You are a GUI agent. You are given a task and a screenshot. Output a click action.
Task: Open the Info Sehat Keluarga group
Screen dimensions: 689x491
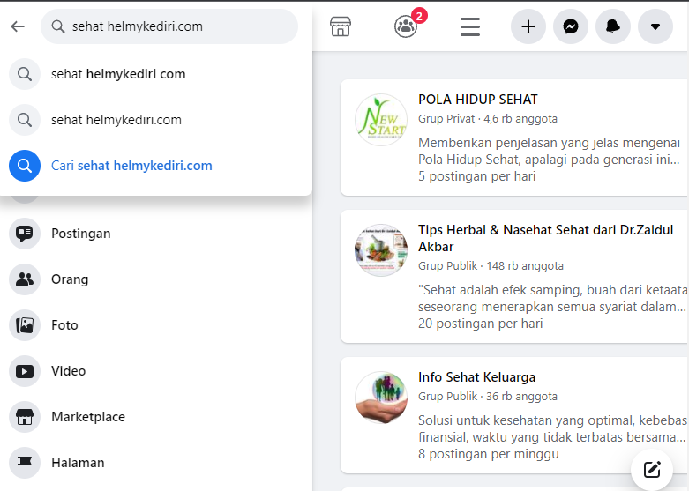(476, 377)
